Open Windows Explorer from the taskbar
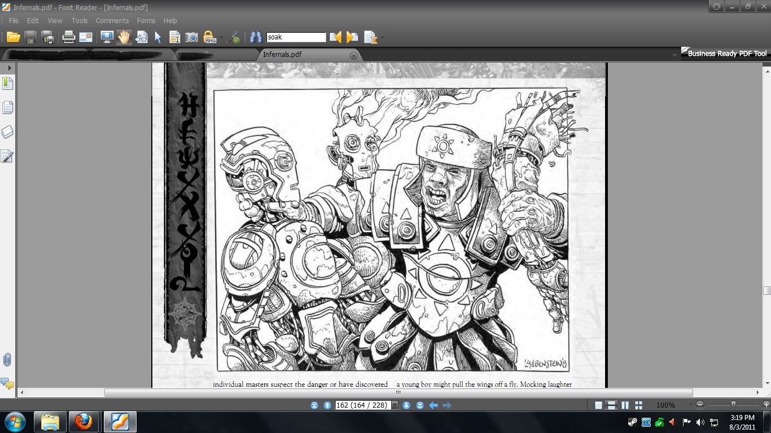Screen dimensions: 771x433 (50, 422)
